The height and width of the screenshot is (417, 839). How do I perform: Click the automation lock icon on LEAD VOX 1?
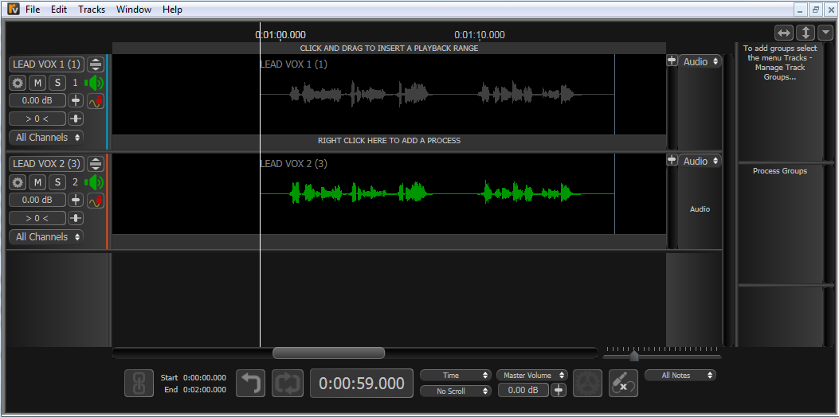pyautogui.click(x=96, y=101)
